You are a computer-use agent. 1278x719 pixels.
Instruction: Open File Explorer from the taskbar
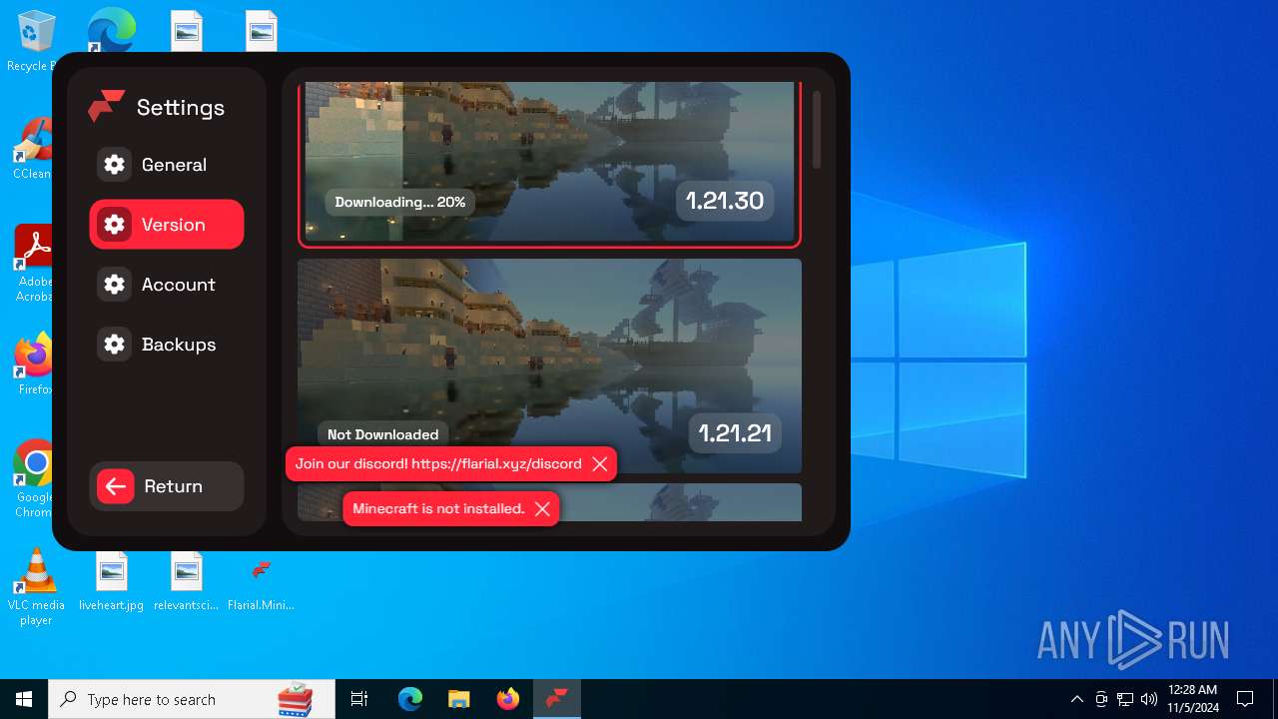pyautogui.click(x=458, y=699)
